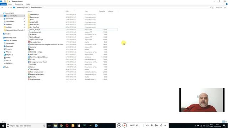
Task: Pause the screen recording
Action: pyautogui.click(x=119, y=126)
